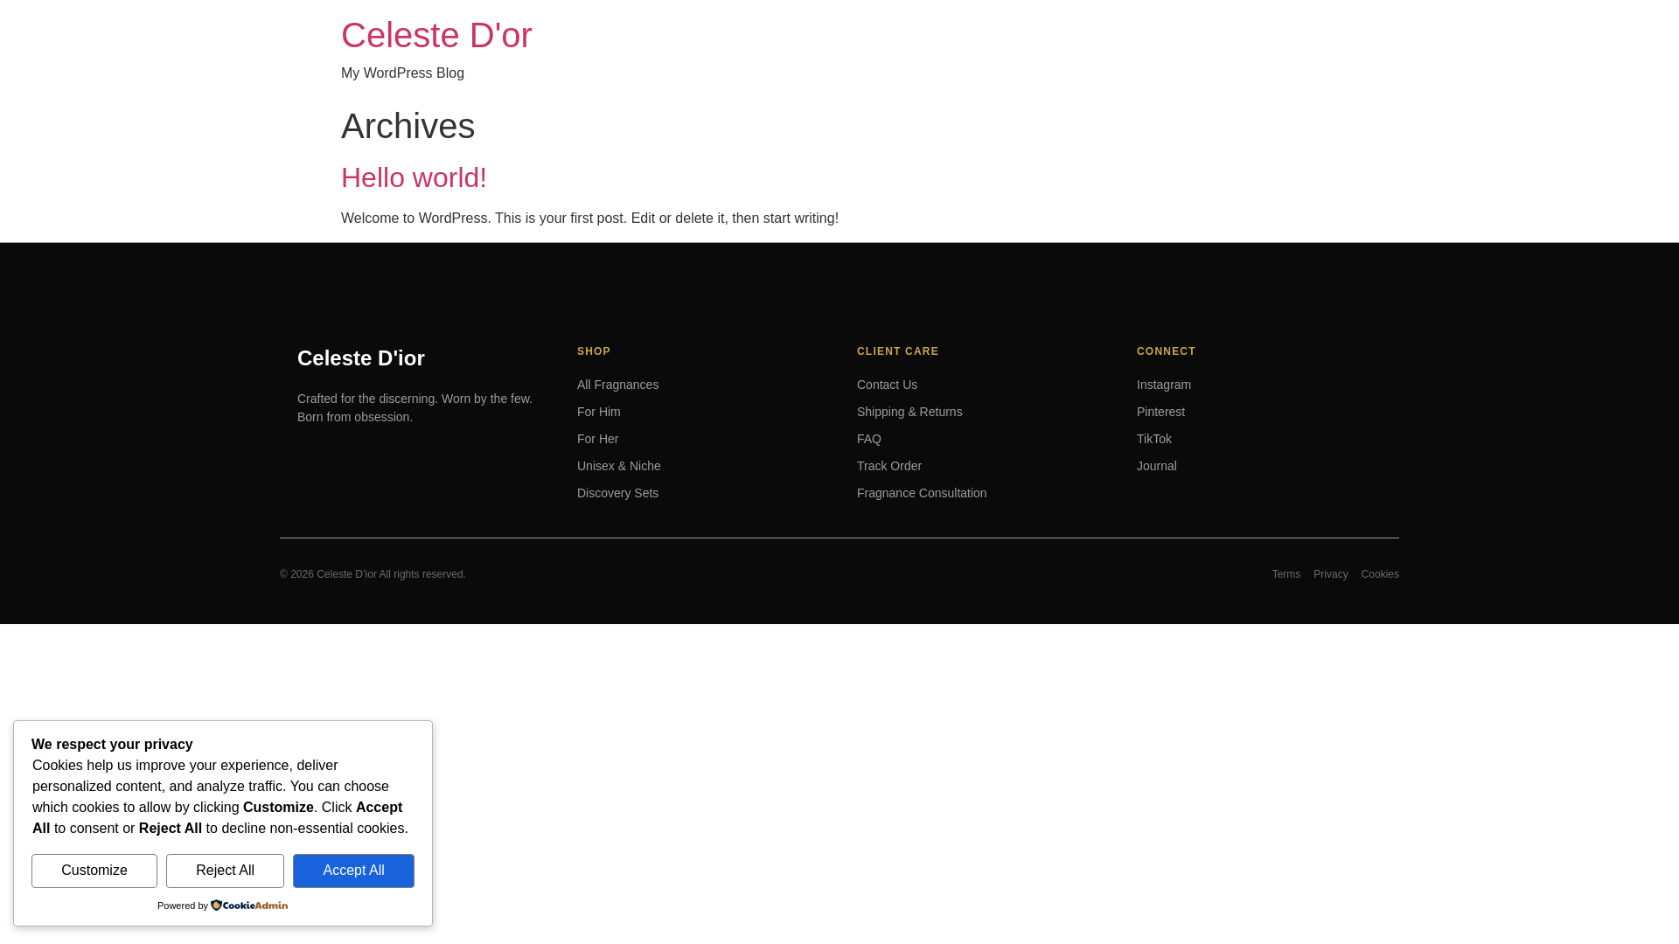
Task: Click the Archives heading
Action: pyautogui.click(x=408, y=126)
